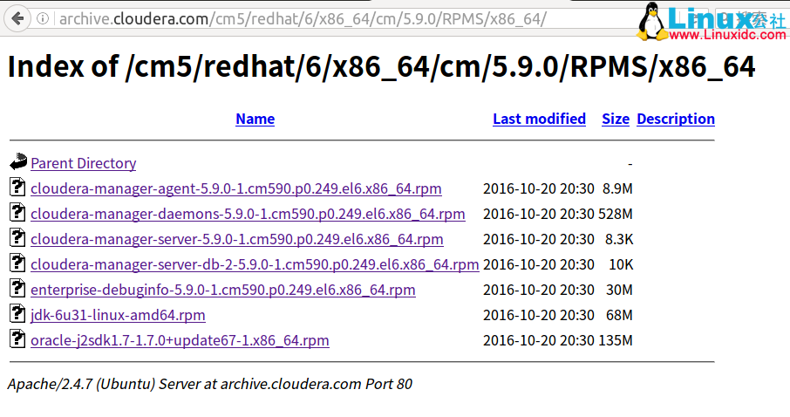The image size is (790, 417).
Task: Click file icon beside enterprise-debuginfo
Action: tap(17, 288)
